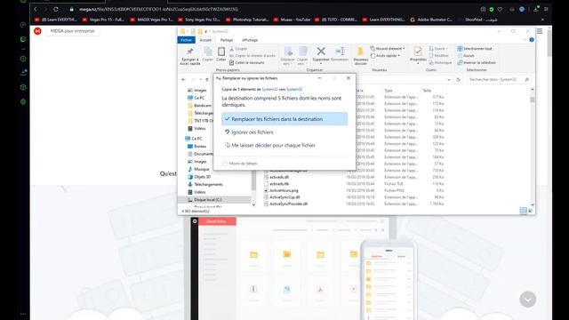The image size is (569, 320).
Task: Switch to the Affichage tab
Action: click(250, 40)
